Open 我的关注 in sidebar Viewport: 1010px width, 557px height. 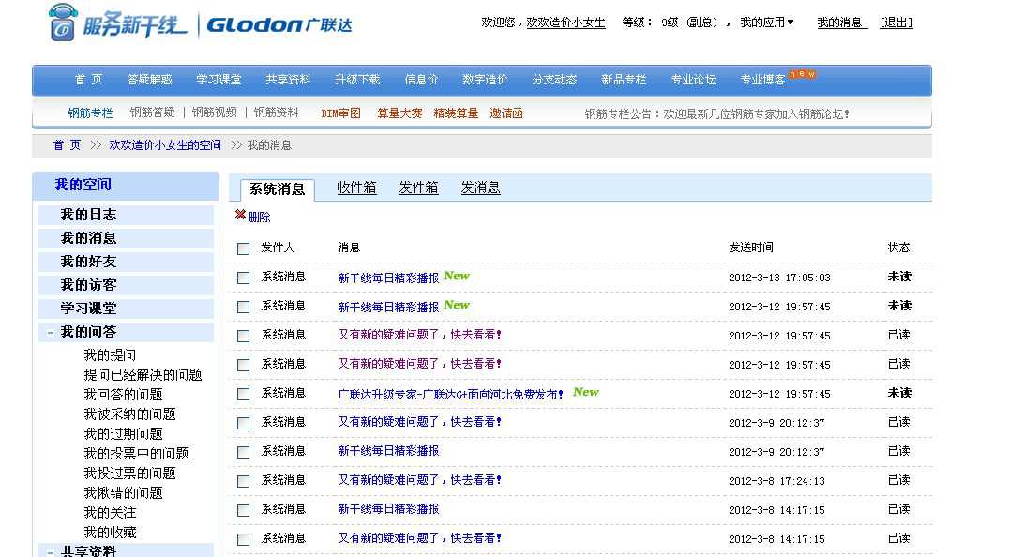(110, 513)
